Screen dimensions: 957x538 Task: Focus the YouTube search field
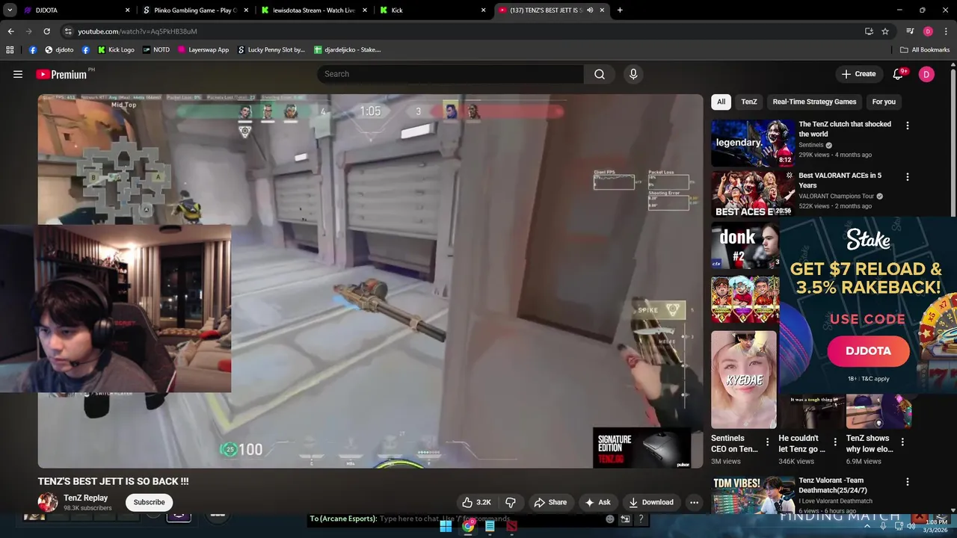point(451,74)
